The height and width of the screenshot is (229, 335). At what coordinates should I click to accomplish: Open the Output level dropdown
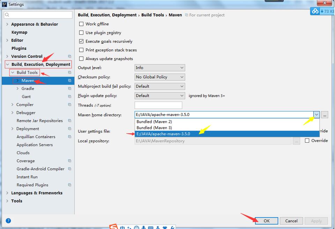tap(159, 68)
